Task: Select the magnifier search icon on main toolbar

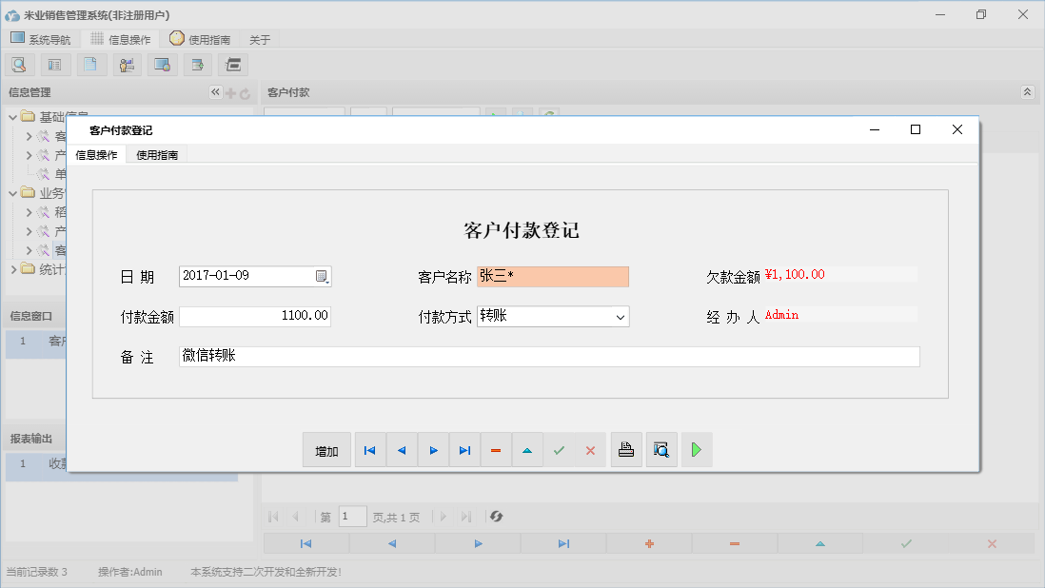Action: [19, 64]
